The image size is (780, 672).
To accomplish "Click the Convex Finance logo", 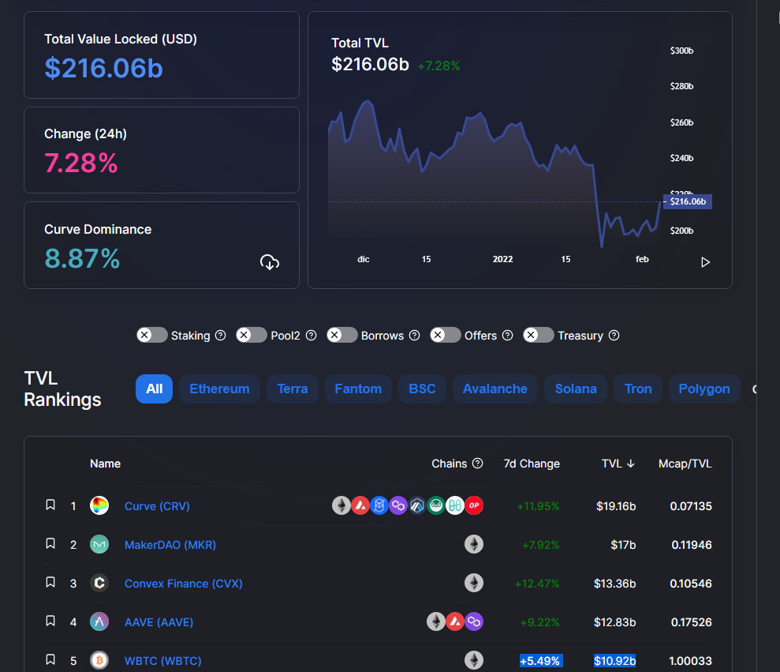I will [x=99, y=583].
